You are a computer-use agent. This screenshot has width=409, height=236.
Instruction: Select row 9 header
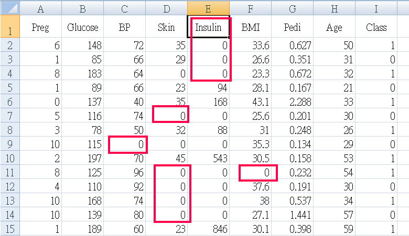tap(10, 144)
